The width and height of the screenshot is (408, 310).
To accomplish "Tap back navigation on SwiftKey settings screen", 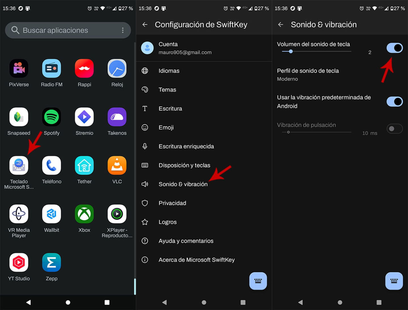I will pyautogui.click(x=164, y=302).
